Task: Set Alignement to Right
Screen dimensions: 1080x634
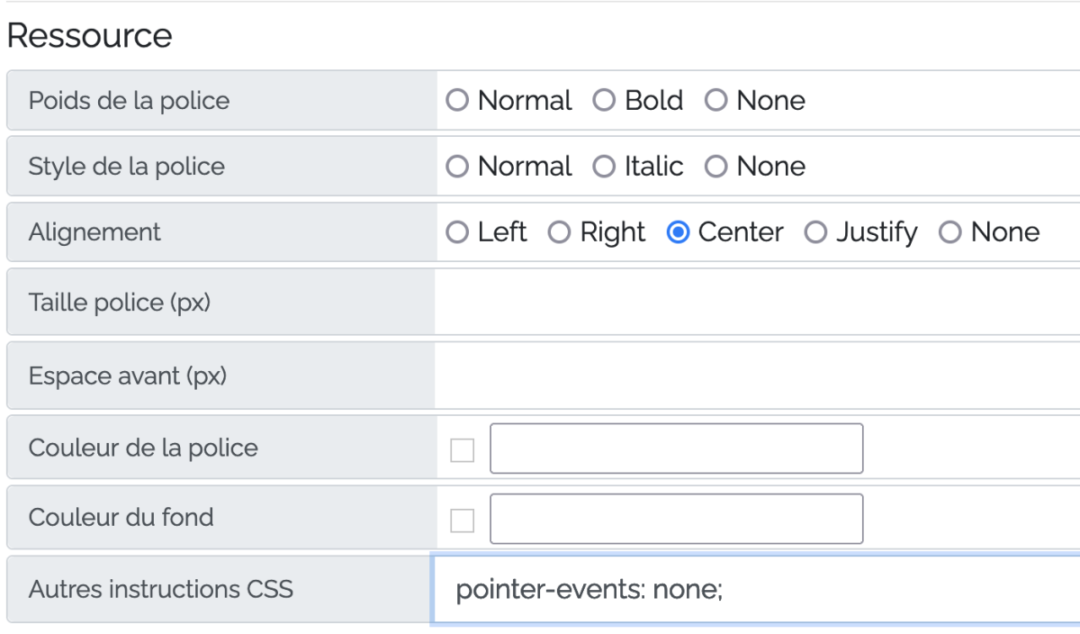Action: [560, 232]
